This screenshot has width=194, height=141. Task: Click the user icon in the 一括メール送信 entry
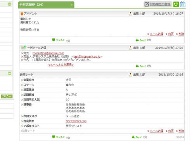pos(130,48)
